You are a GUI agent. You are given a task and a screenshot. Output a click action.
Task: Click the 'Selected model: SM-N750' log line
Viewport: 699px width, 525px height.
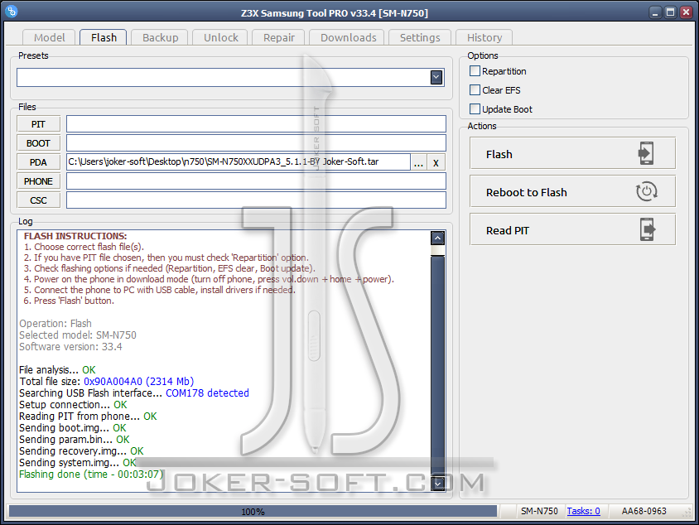pyautogui.click(x=78, y=335)
